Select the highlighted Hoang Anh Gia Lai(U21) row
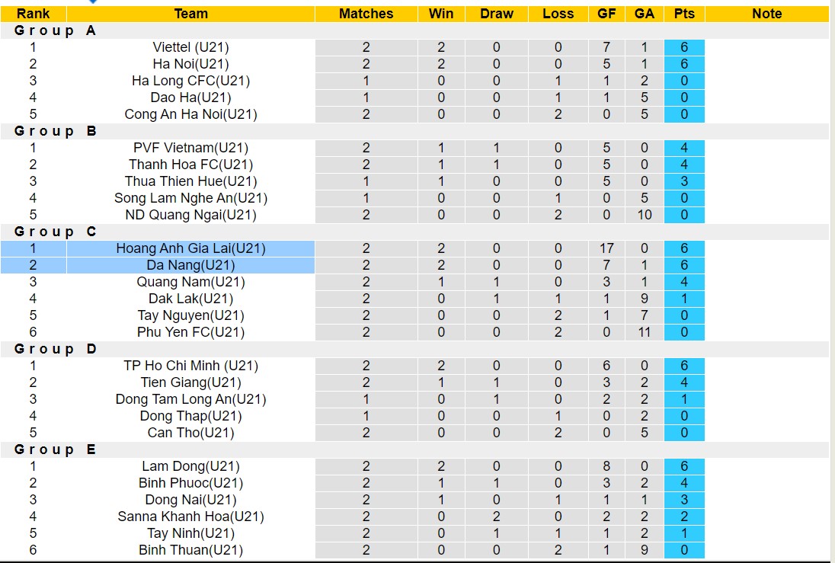This screenshot has width=835, height=563. tap(190, 248)
